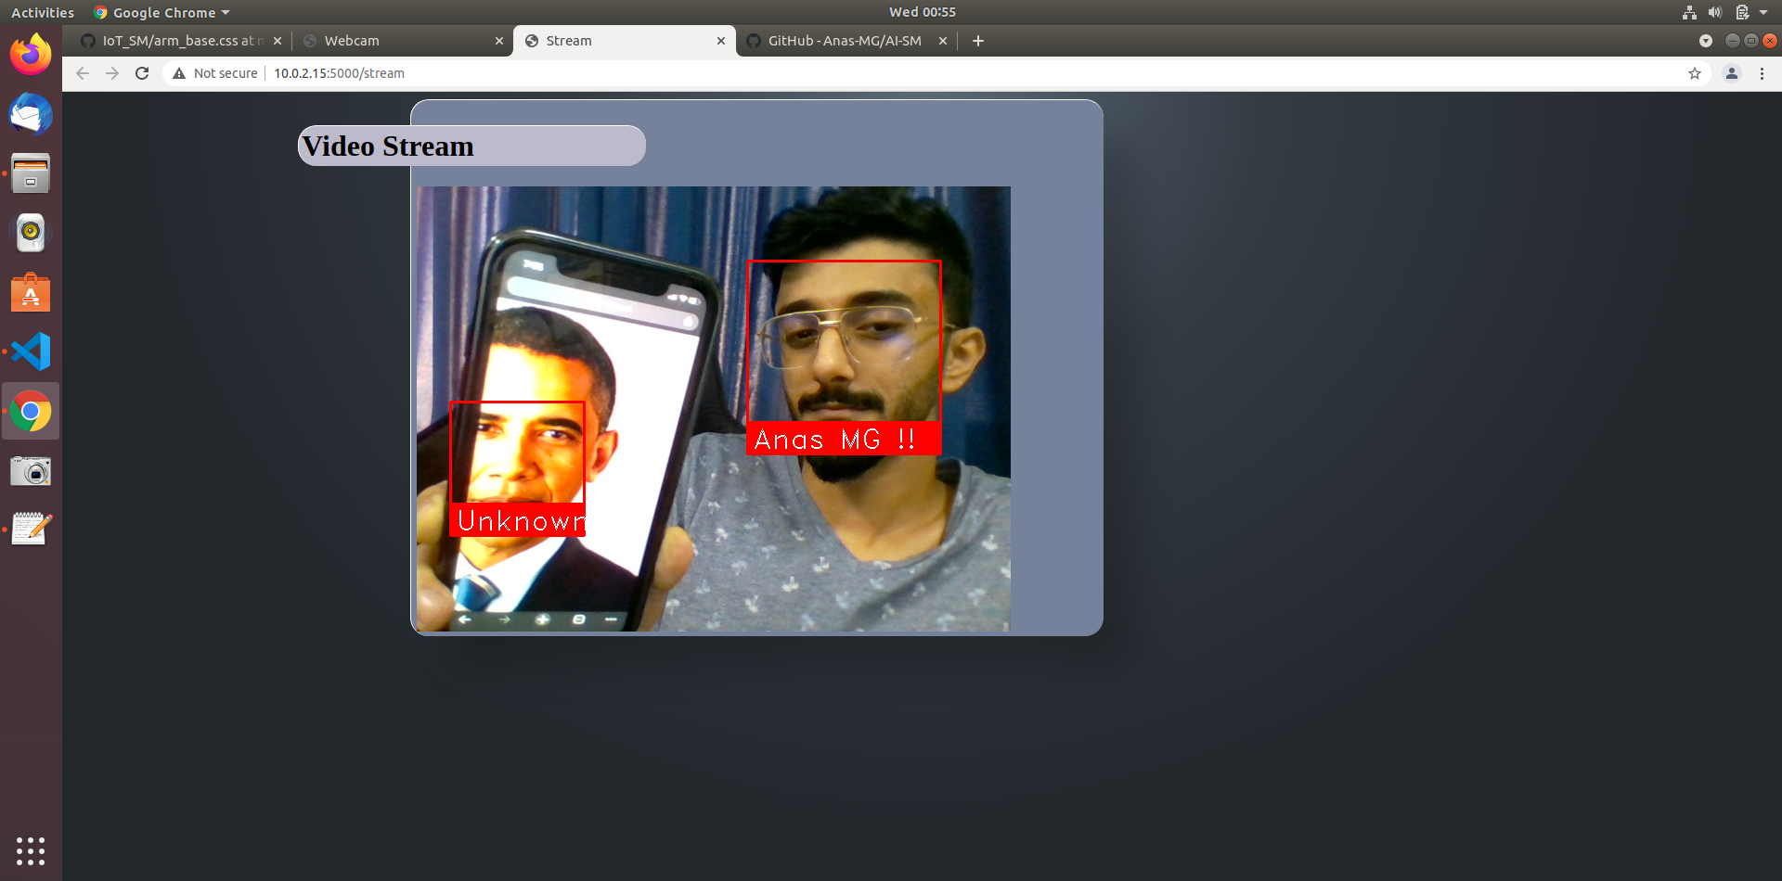Open Chrome's three-dot menu

tap(1763, 73)
